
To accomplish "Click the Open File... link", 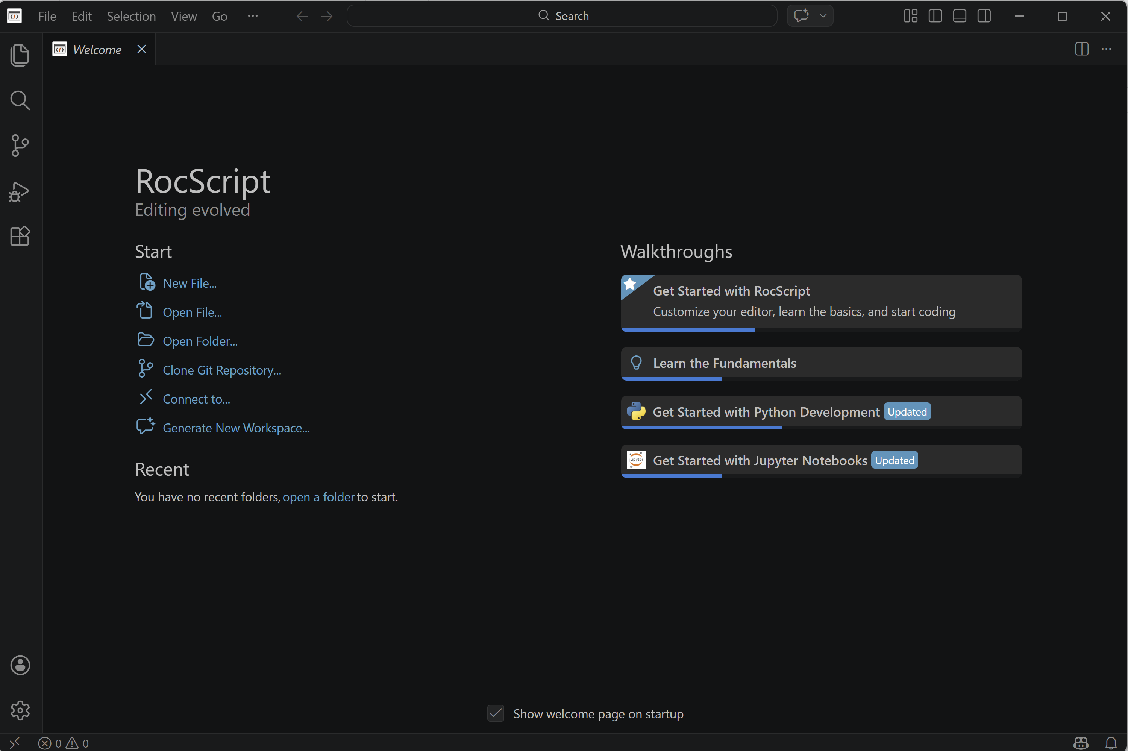I will [x=193, y=312].
